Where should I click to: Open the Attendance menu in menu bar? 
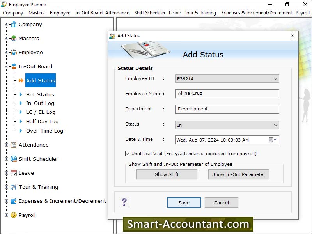(117, 13)
